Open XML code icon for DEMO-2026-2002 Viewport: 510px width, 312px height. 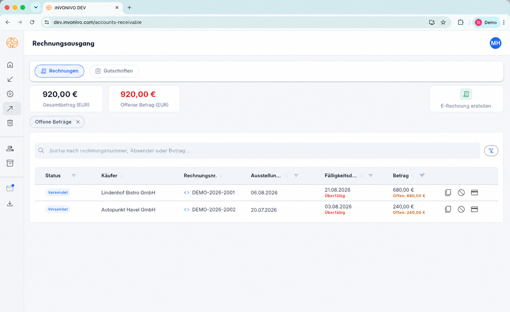[187, 210]
